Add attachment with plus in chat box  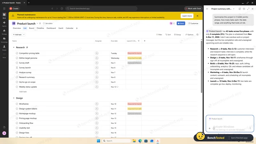(210, 128)
